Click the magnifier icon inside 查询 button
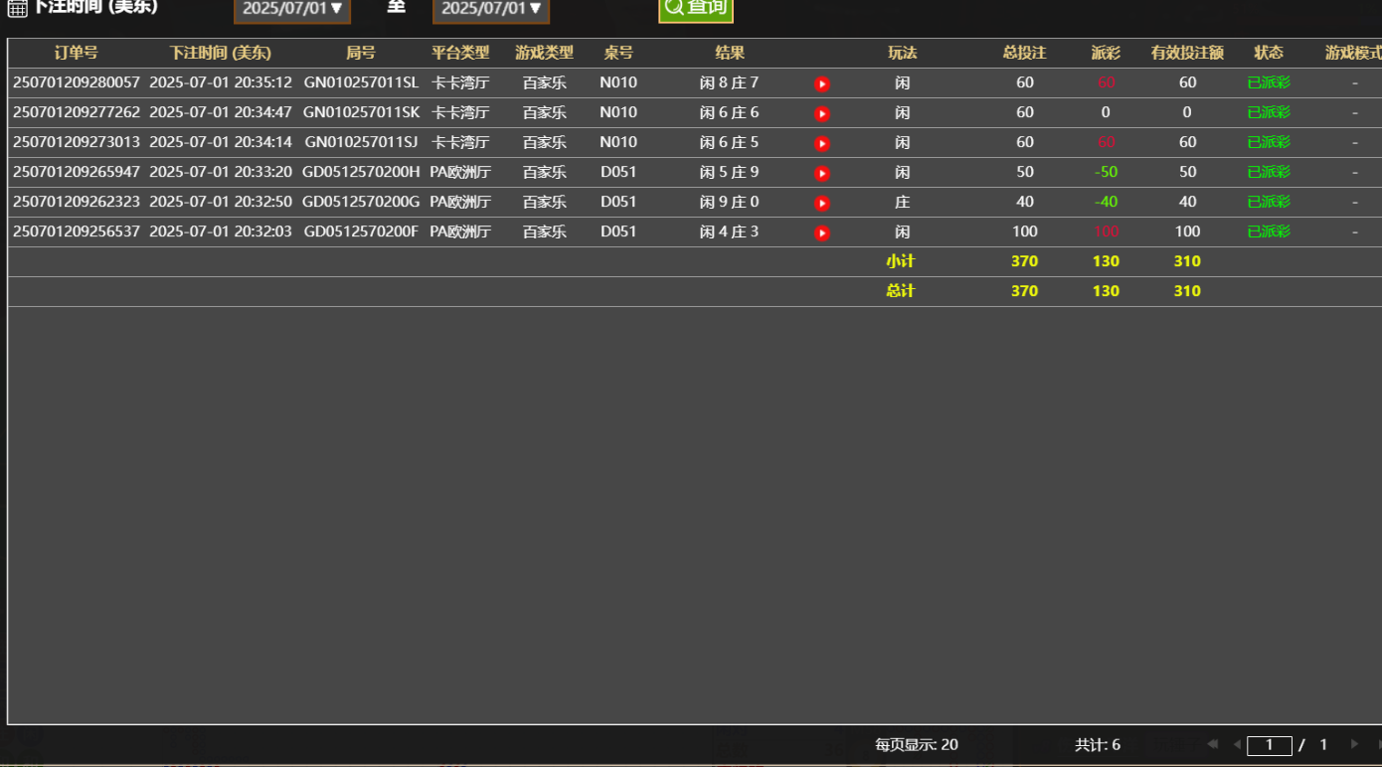 point(674,8)
